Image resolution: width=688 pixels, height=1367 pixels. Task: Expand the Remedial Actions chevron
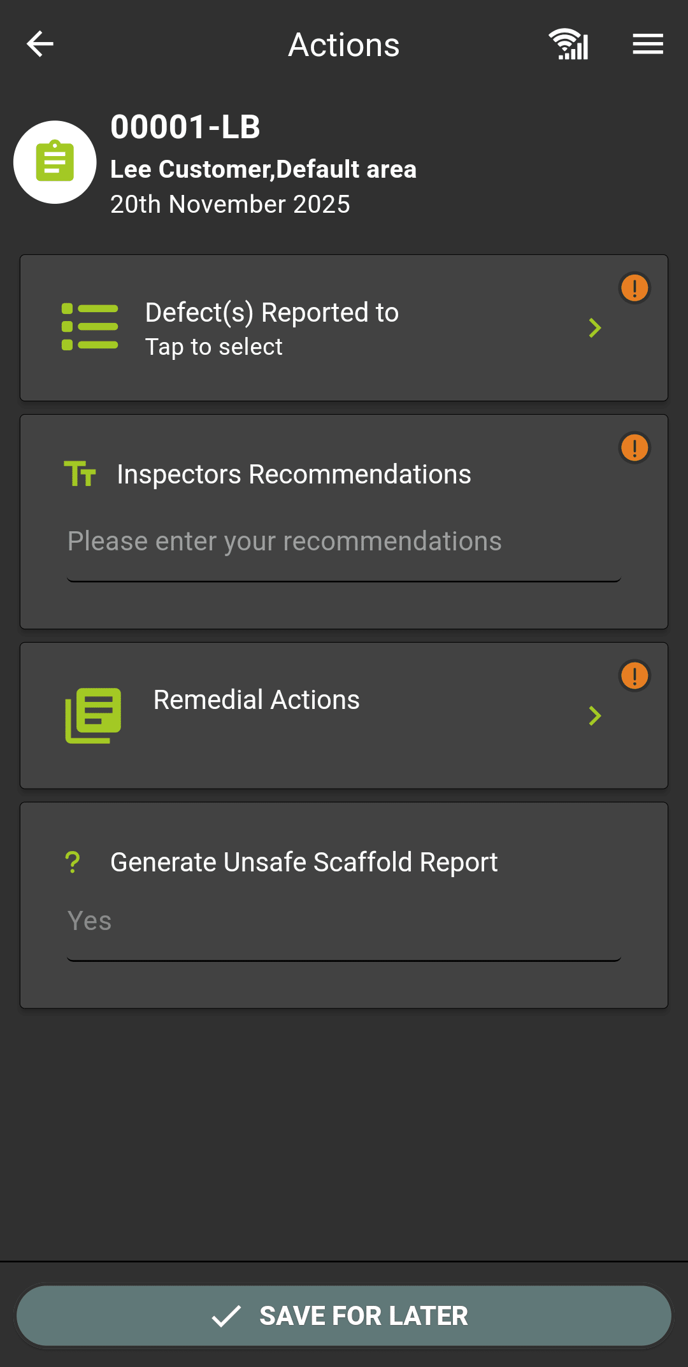[x=595, y=716]
